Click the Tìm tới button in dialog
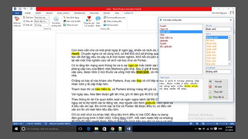Screen dimensions: 248x139 (218, 81)
